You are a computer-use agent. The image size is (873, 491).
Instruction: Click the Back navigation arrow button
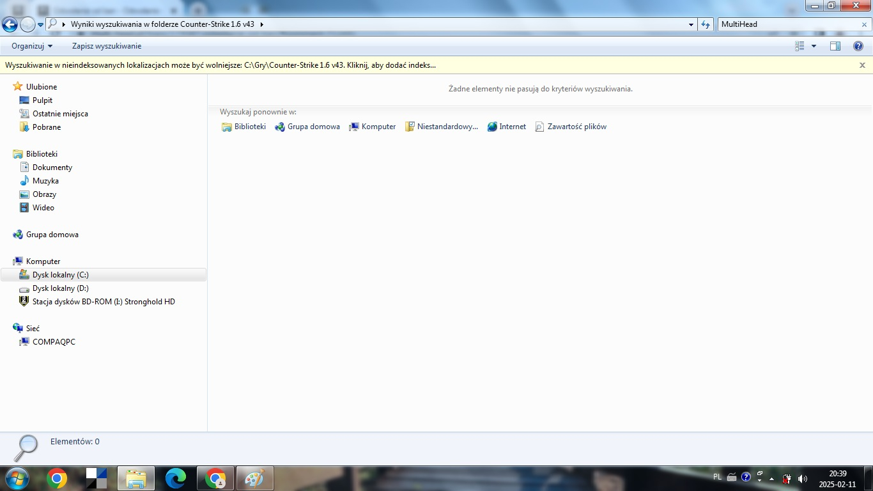[10, 25]
